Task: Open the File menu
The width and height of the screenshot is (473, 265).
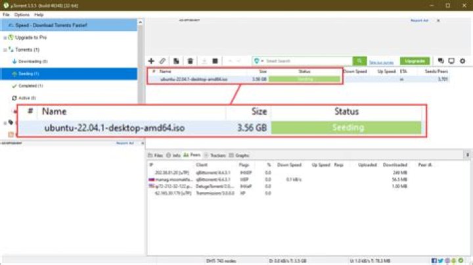Action: (6, 14)
